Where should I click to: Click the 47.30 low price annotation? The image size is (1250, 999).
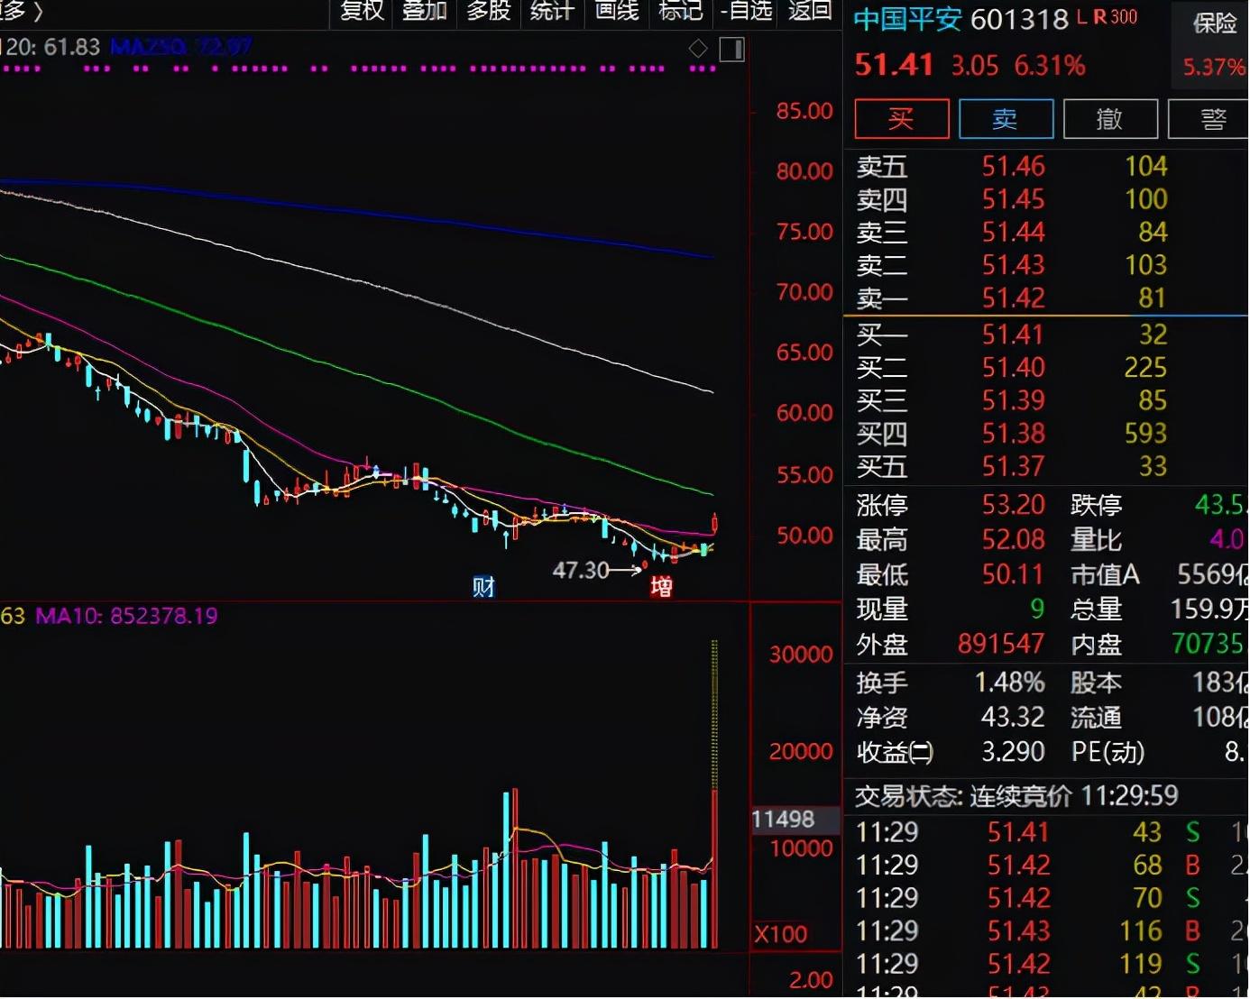(x=581, y=571)
